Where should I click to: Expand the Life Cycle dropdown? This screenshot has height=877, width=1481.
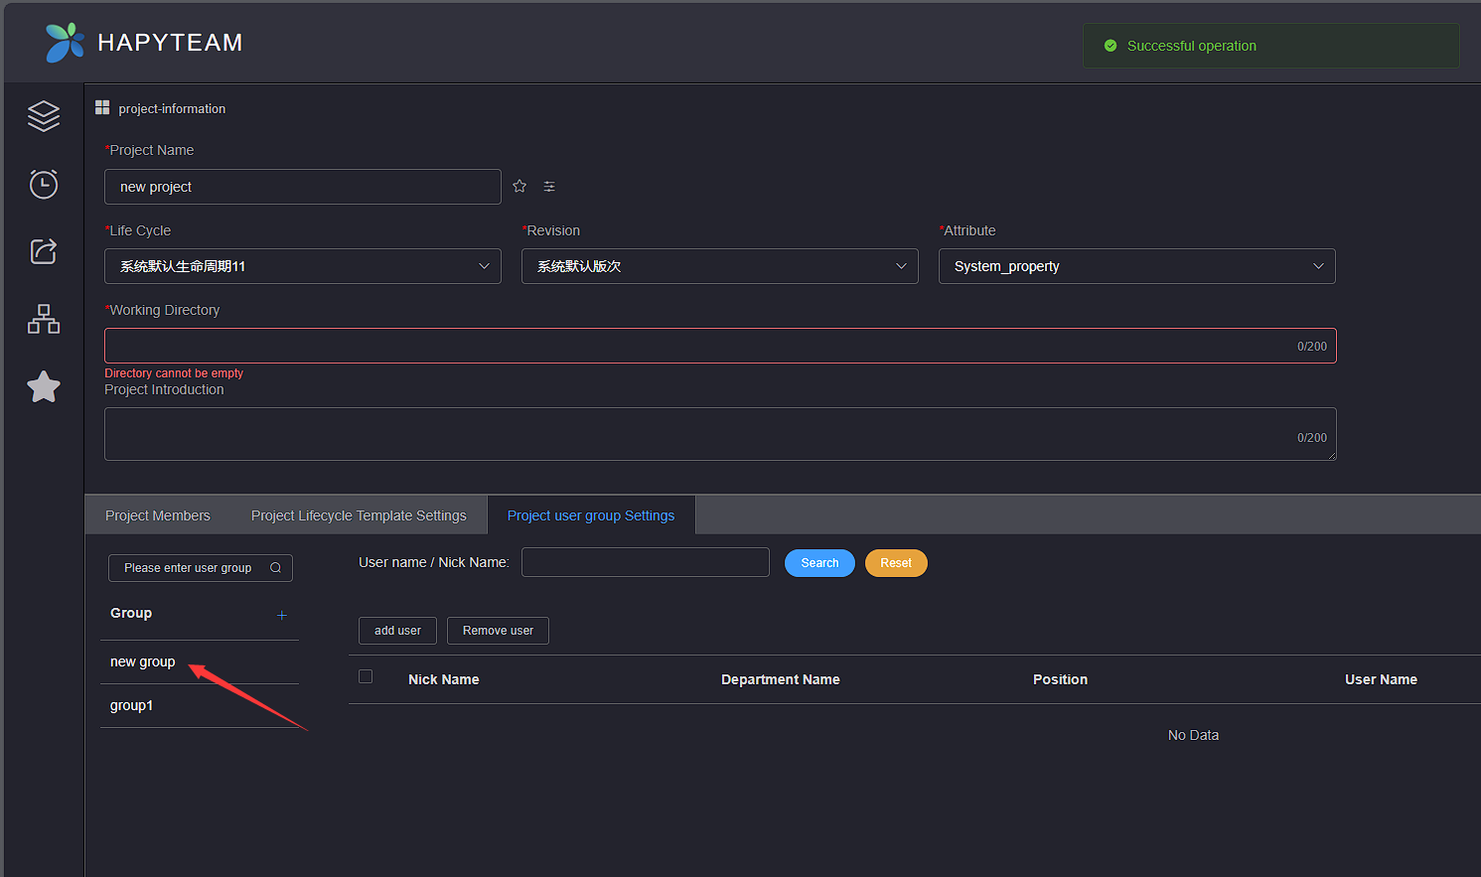[303, 266]
